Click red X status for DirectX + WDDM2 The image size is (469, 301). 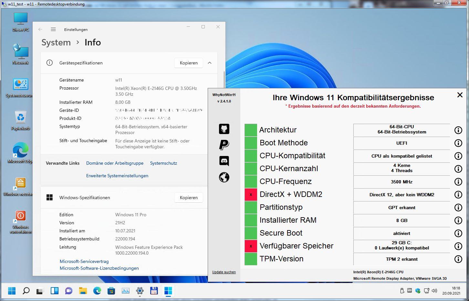pyautogui.click(x=251, y=195)
